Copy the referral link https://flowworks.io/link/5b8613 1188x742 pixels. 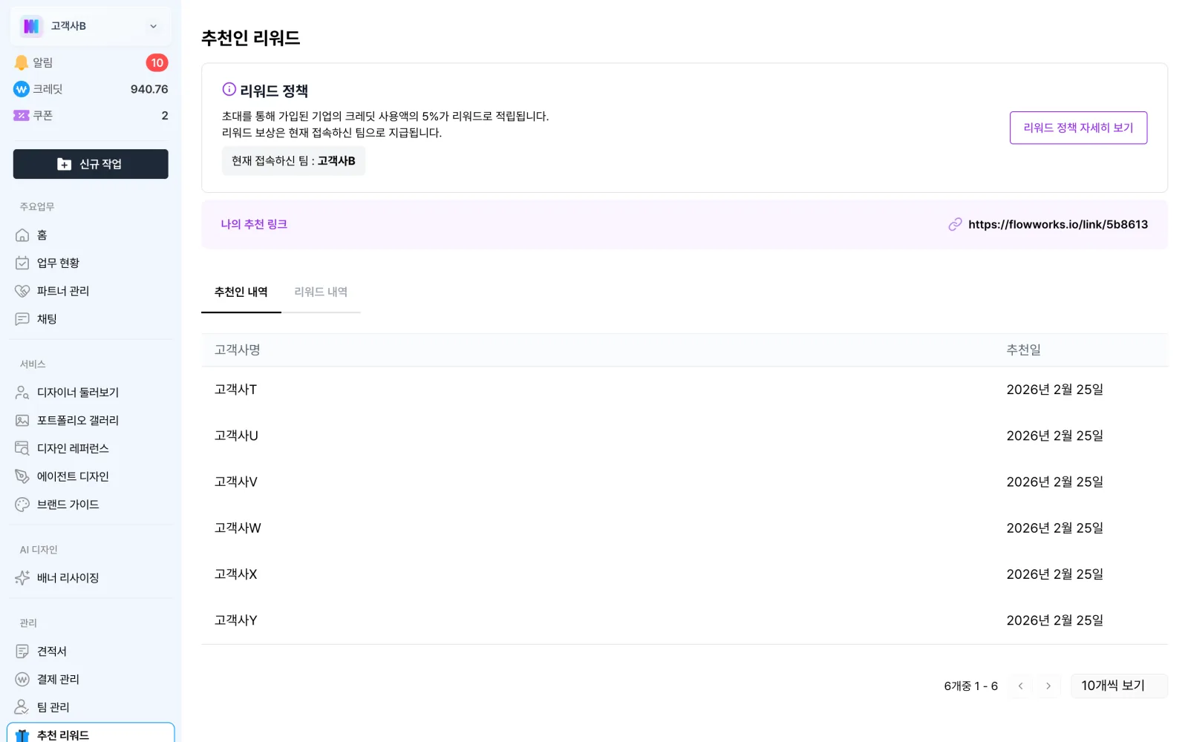[x=1058, y=225]
